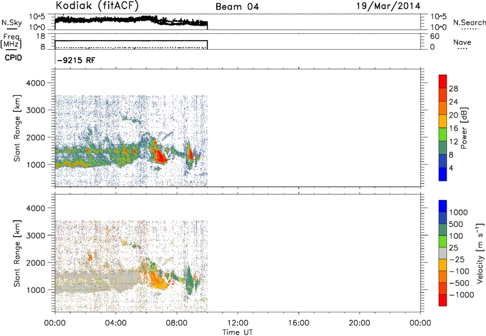Click the frequency trace line in the Freq. panel

tap(131, 41)
